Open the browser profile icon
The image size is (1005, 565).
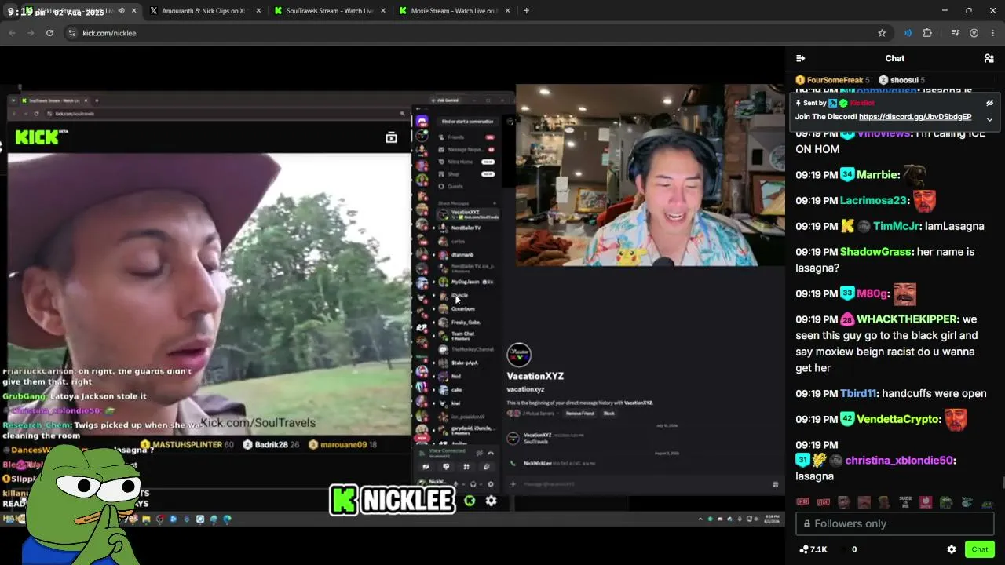pos(974,33)
